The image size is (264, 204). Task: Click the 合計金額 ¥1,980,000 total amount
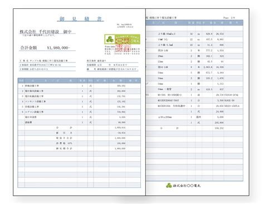(x=45, y=48)
